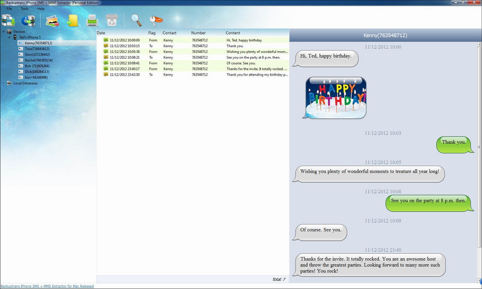Click the restore database toolbar icon
The height and width of the screenshot is (289, 482).
click(x=28, y=20)
